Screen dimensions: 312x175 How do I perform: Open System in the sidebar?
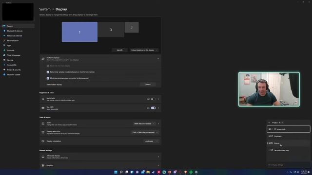[18, 26]
